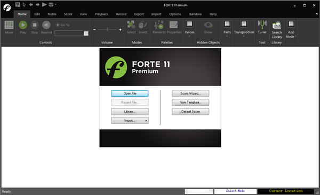Launch the Score Wizard
Screen dimensions: 320x195
190,93
